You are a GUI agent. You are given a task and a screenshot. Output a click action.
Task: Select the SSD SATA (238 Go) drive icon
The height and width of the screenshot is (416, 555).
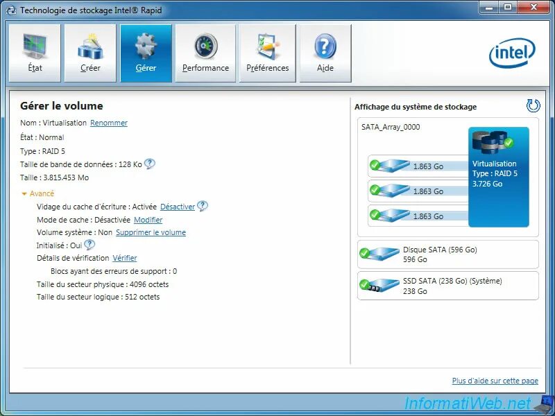tap(379, 286)
